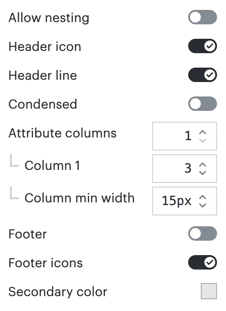Screen dimensions: 226x311
Task: Click into the Attribute columns number field
Action: click(185, 136)
